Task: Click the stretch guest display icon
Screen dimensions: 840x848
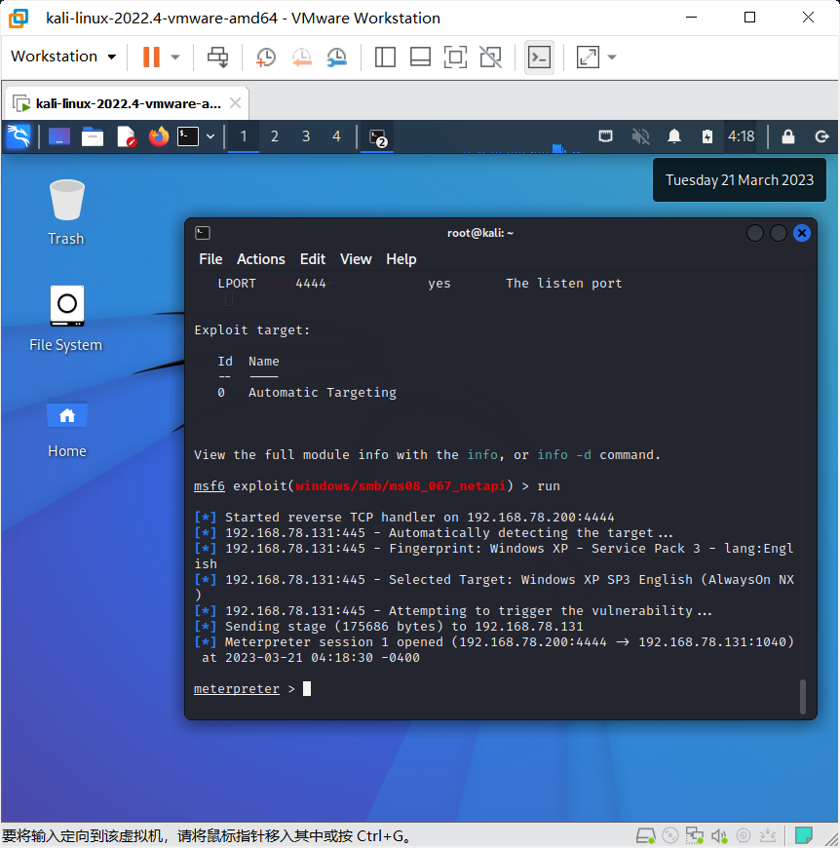Action: [588, 57]
